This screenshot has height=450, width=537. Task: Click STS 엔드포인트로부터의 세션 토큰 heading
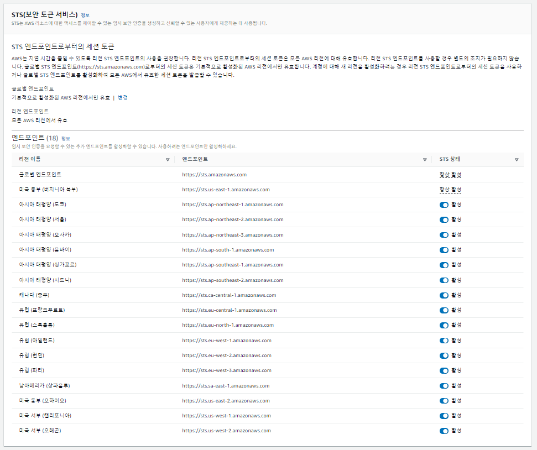(62, 46)
